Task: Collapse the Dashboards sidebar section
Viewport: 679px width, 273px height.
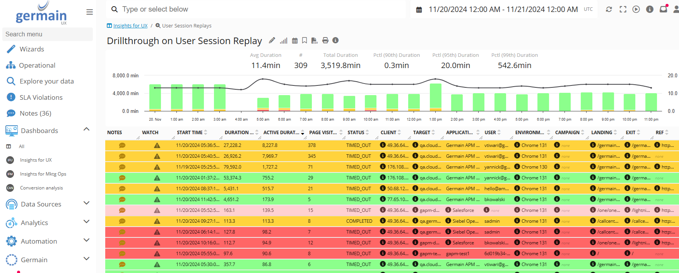Action: pos(87,130)
